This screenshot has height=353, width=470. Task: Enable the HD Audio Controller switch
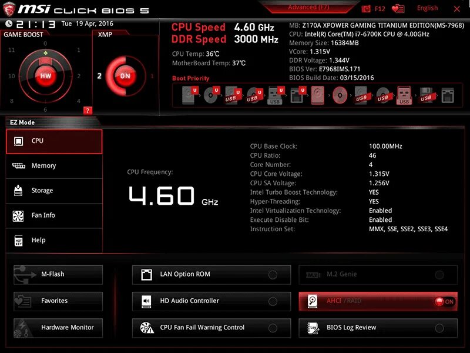[273, 301]
